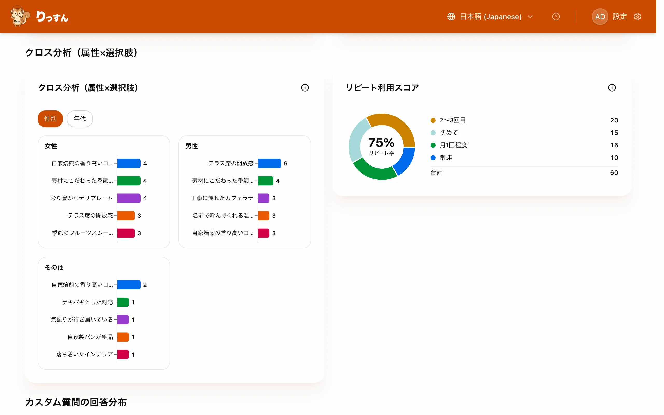Click 男性 blue bar テラス席の開放感
The height and width of the screenshot is (415, 664).
point(269,163)
